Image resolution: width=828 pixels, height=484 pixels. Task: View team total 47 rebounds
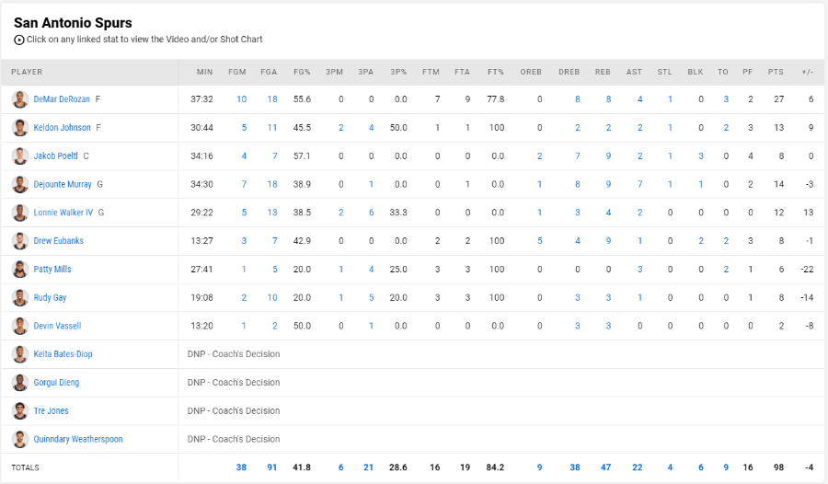605,467
